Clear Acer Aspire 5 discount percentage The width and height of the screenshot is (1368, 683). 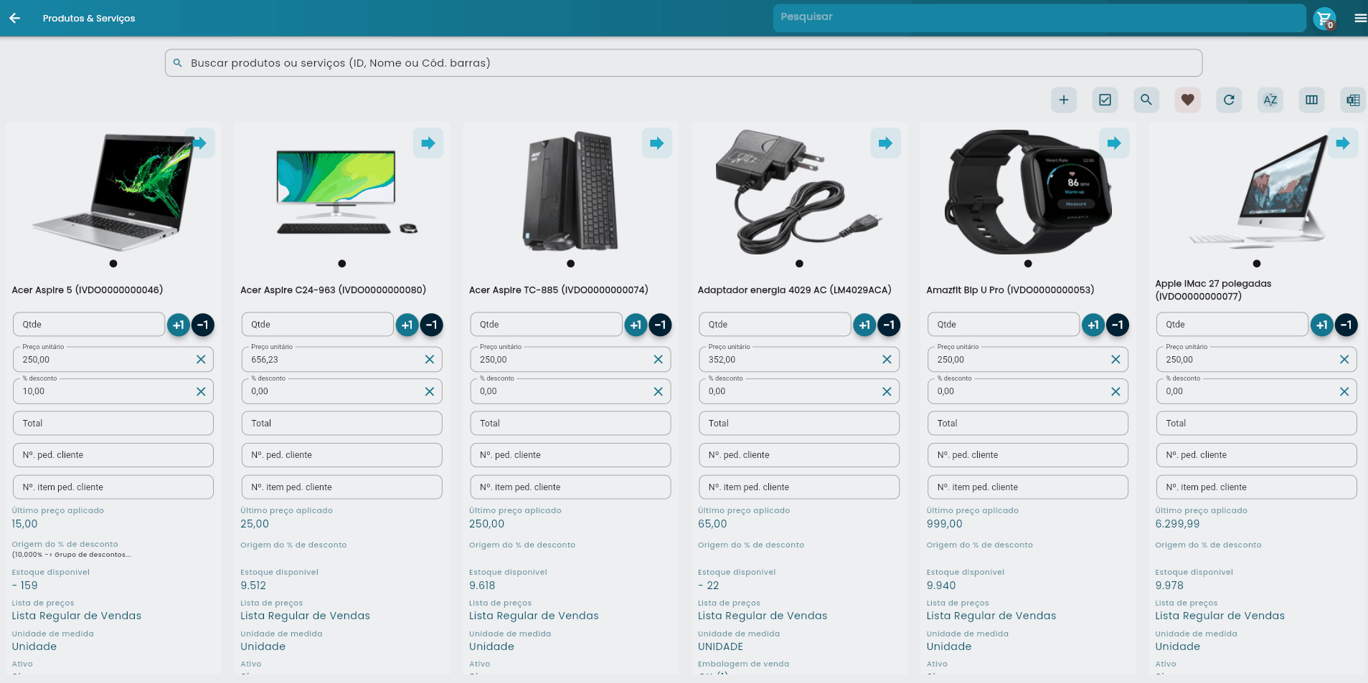(x=201, y=391)
